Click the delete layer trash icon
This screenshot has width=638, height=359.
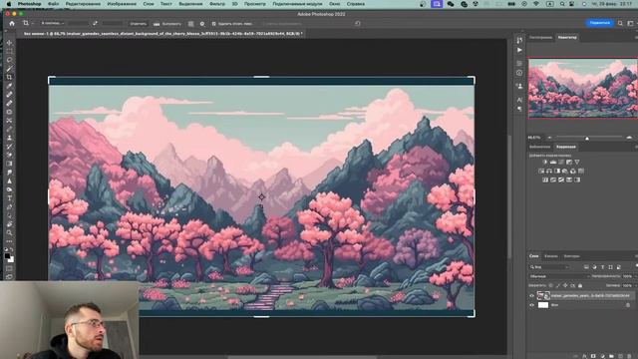[629, 356]
